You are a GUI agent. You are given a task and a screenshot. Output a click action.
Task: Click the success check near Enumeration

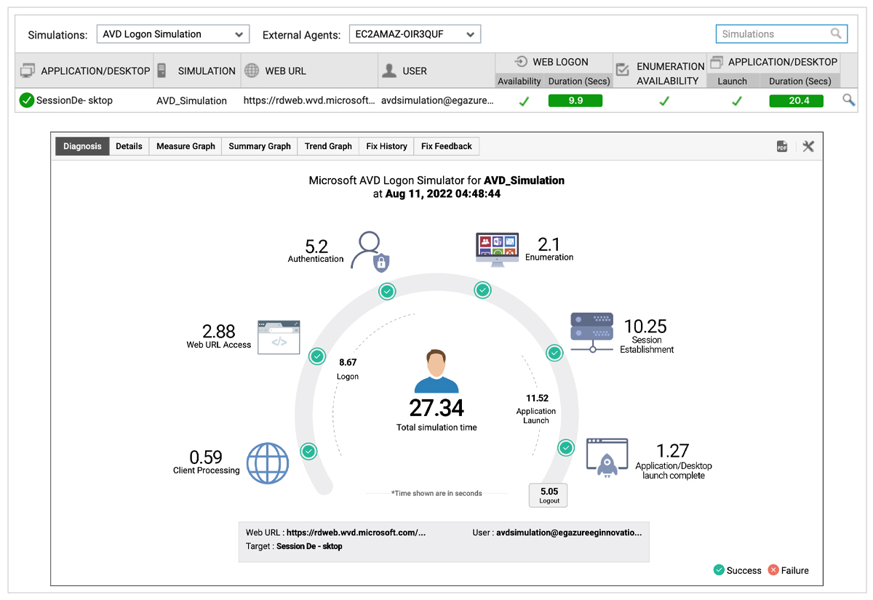tap(482, 290)
